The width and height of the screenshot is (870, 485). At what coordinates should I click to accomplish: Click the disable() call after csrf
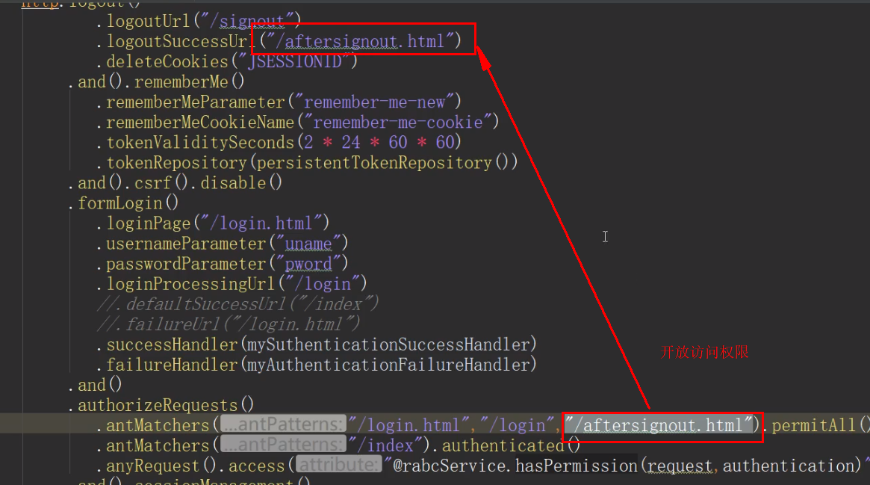point(241,183)
